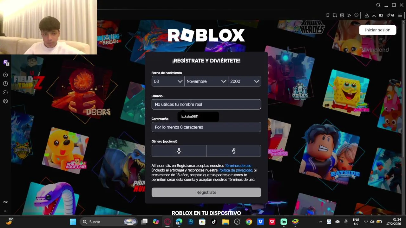The image size is (406, 228).
Task: Open the volume icon in system tray
Action: pyautogui.click(x=372, y=222)
